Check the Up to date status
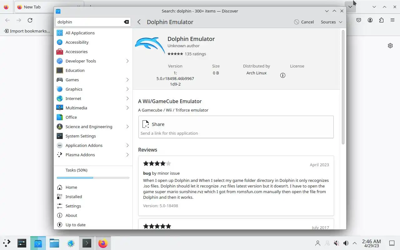This screenshot has height=250, width=400. [93, 225]
